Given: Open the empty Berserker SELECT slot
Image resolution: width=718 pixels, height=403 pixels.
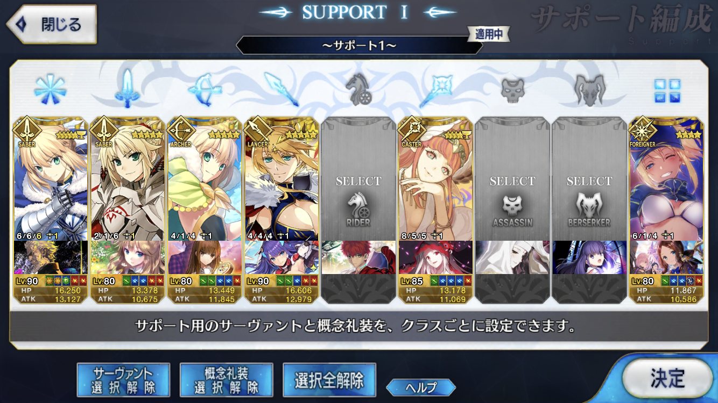Looking at the screenshot, I should [589, 210].
